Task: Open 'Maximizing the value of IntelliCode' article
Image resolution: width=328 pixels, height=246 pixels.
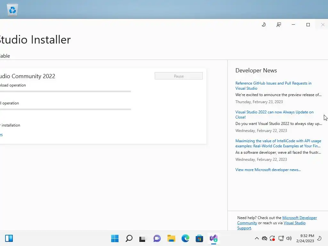Action: click(278, 143)
